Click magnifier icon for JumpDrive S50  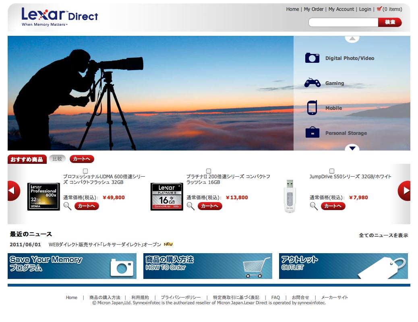[x=313, y=206]
